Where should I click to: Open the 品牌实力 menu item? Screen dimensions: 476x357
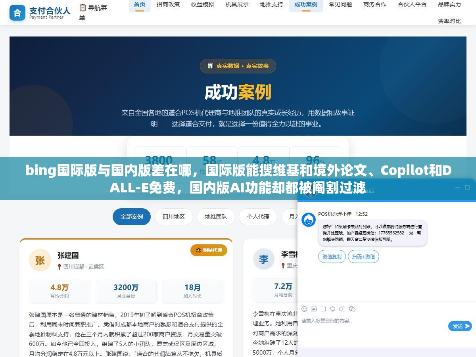[x=449, y=5]
